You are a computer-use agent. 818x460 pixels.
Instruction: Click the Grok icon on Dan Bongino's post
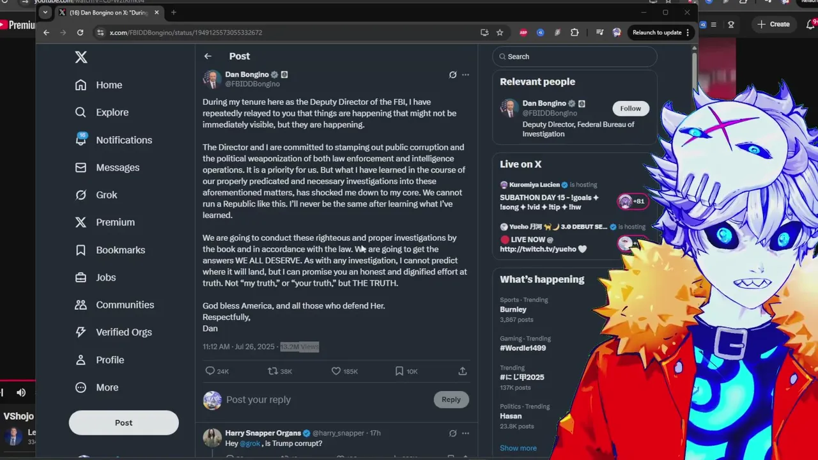[452, 75]
